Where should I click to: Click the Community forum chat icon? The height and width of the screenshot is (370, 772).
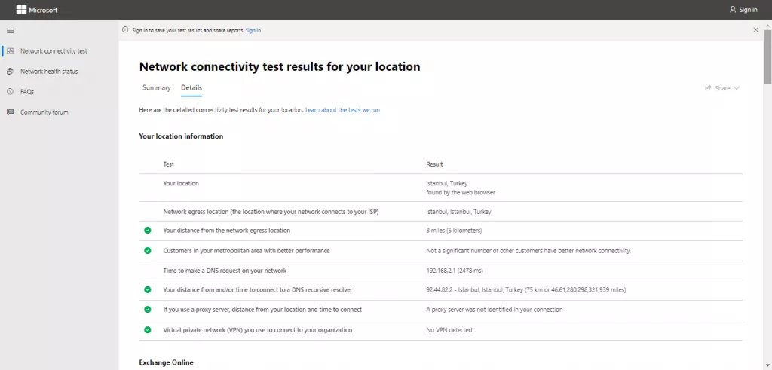pyautogui.click(x=11, y=112)
